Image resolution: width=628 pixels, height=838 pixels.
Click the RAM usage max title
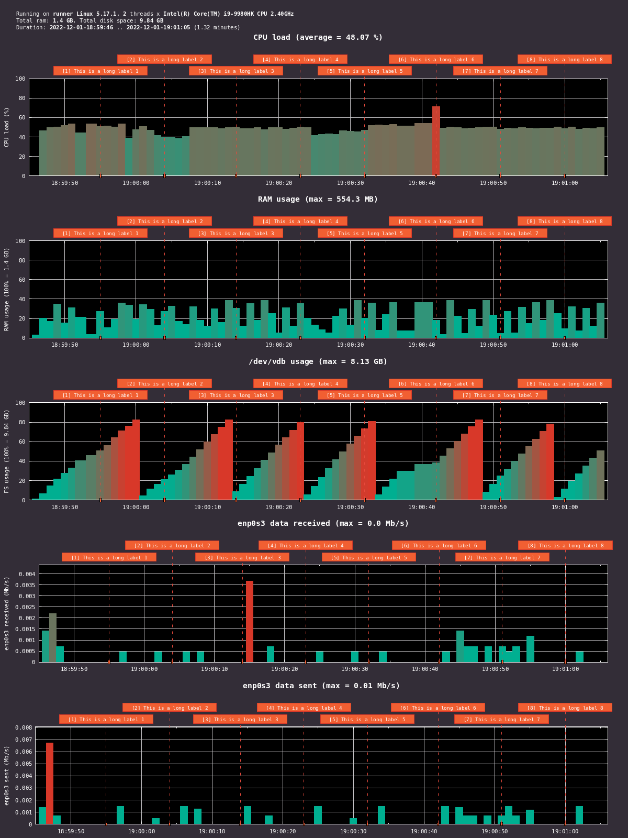pos(318,199)
